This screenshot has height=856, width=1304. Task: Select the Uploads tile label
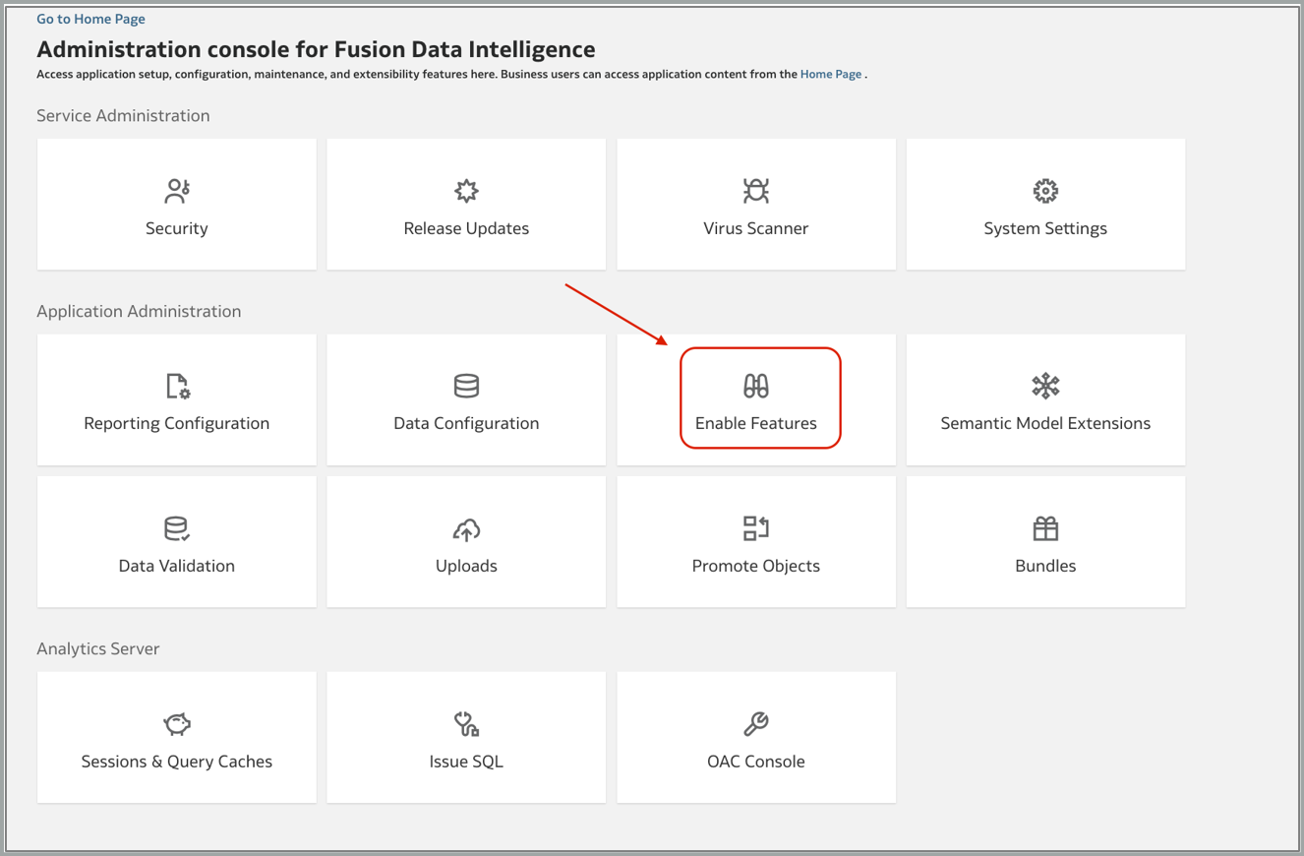(x=465, y=566)
